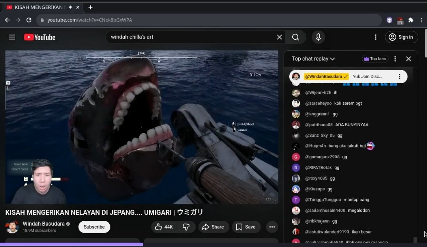Open the YouTube hamburger guide menu

pos(12,37)
